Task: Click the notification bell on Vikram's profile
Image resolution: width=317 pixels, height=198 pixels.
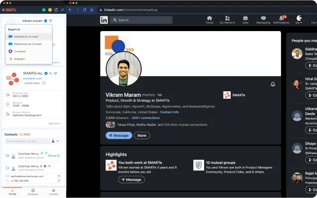Action: pyautogui.click(x=273, y=84)
